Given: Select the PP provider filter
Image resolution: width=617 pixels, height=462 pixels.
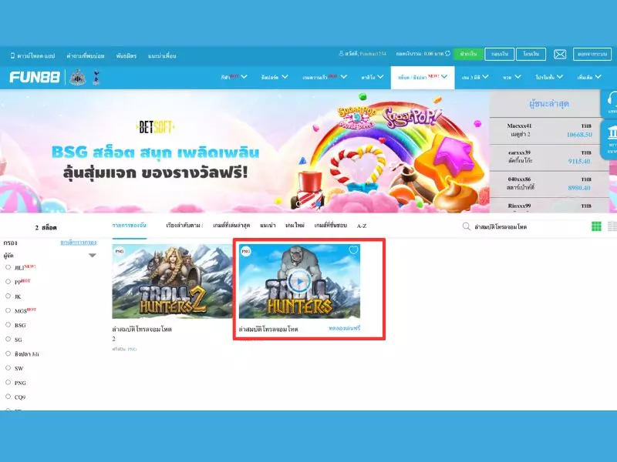Looking at the screenshot, I should [x=8, y=282].
